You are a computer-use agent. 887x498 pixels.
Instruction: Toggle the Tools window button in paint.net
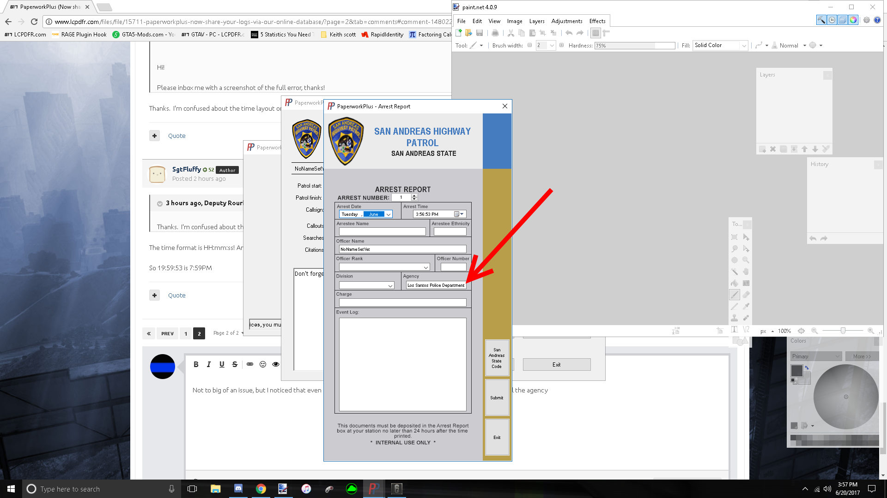(x=821, y=20)
